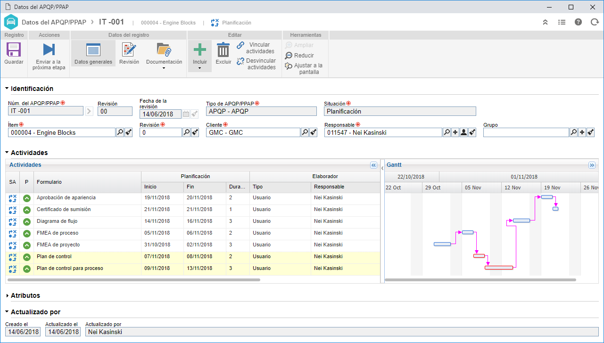Expand Gantt panel with double-right arrow
Screen dimensions: 604x343
click(592, 165)
